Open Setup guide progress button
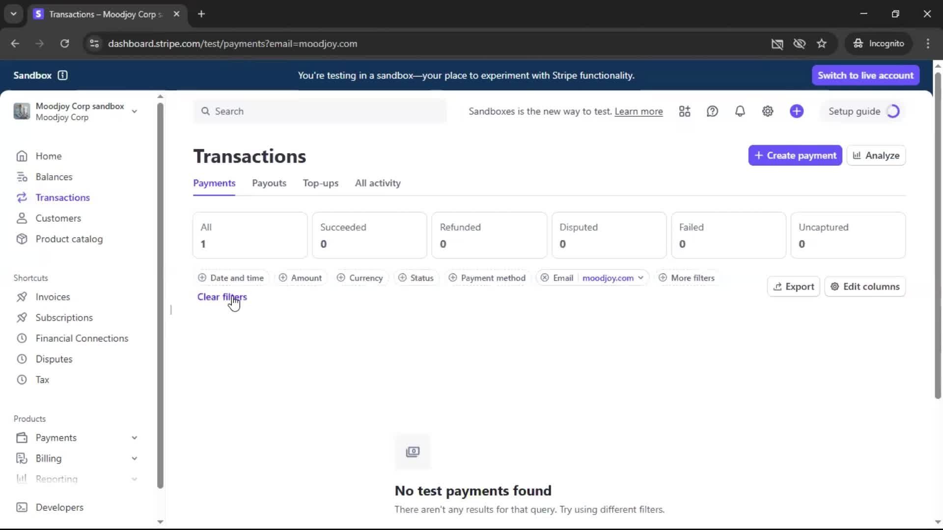 pyautogui.click(x=863, y=111)
